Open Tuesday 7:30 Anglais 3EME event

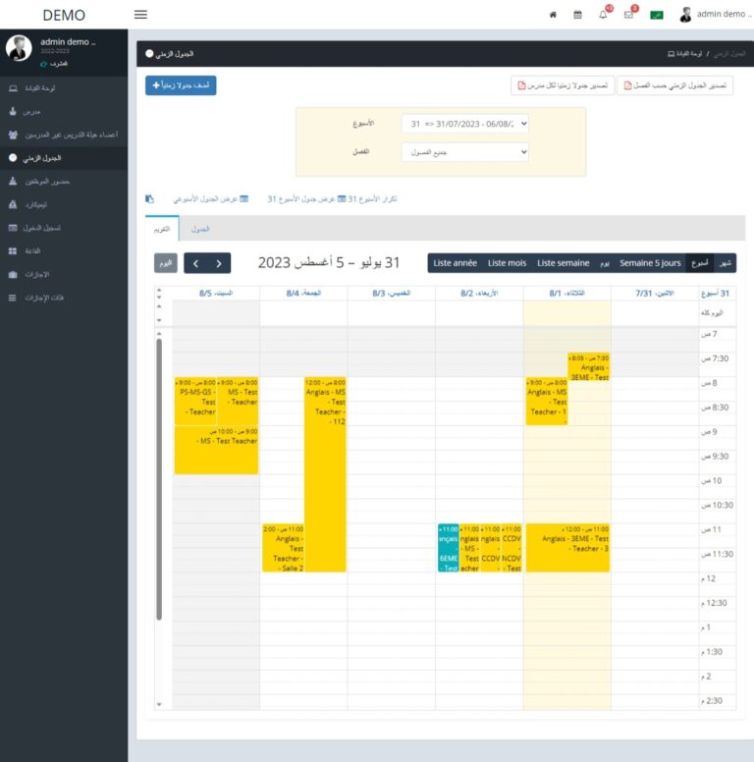(589, 367)
